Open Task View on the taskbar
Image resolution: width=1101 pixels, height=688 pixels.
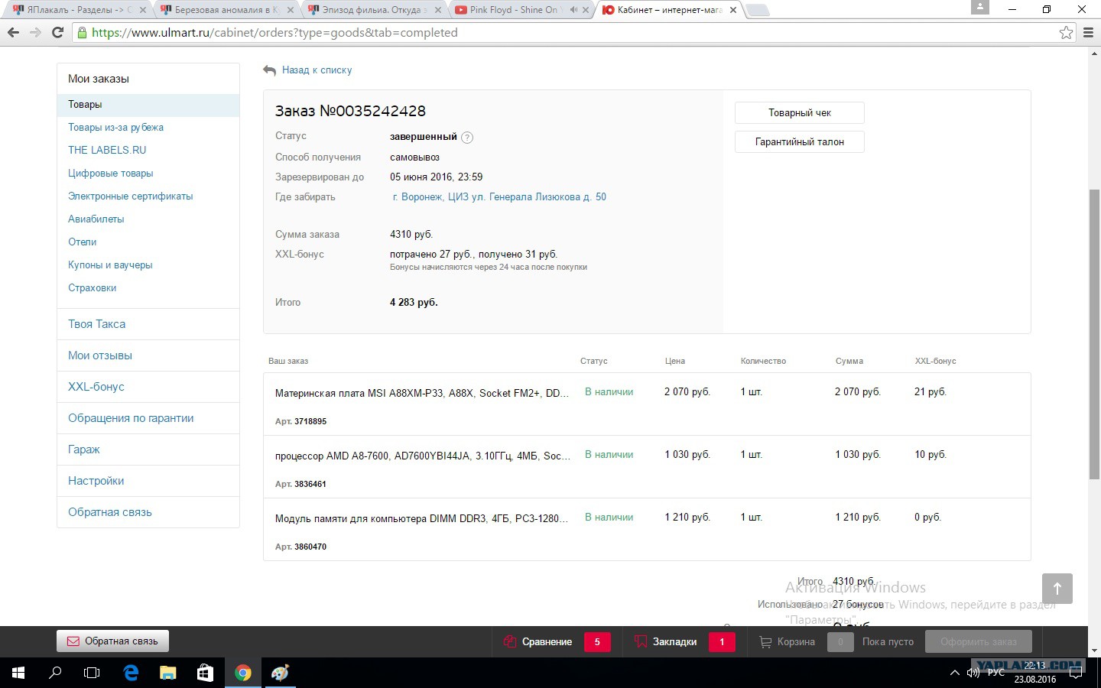92,673
